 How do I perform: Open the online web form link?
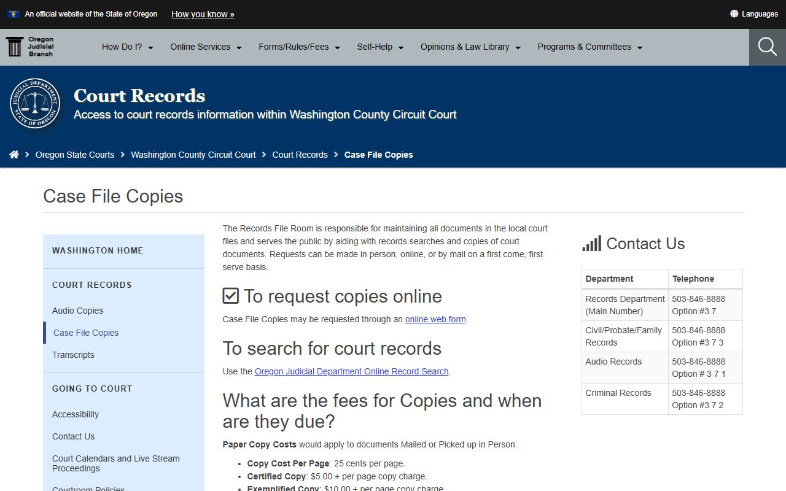coord(435,319)
